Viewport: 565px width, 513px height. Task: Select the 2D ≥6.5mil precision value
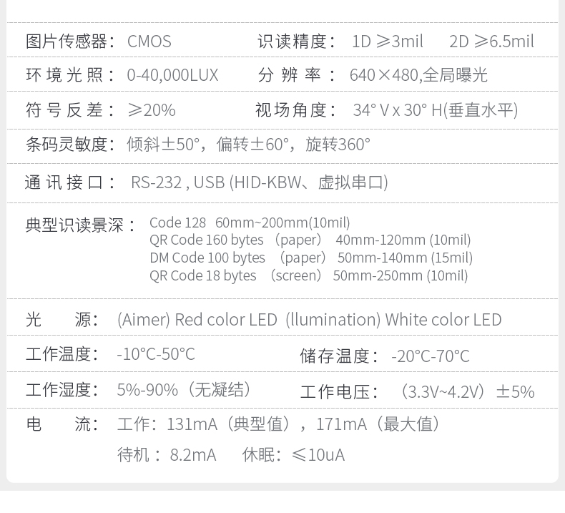491,41
